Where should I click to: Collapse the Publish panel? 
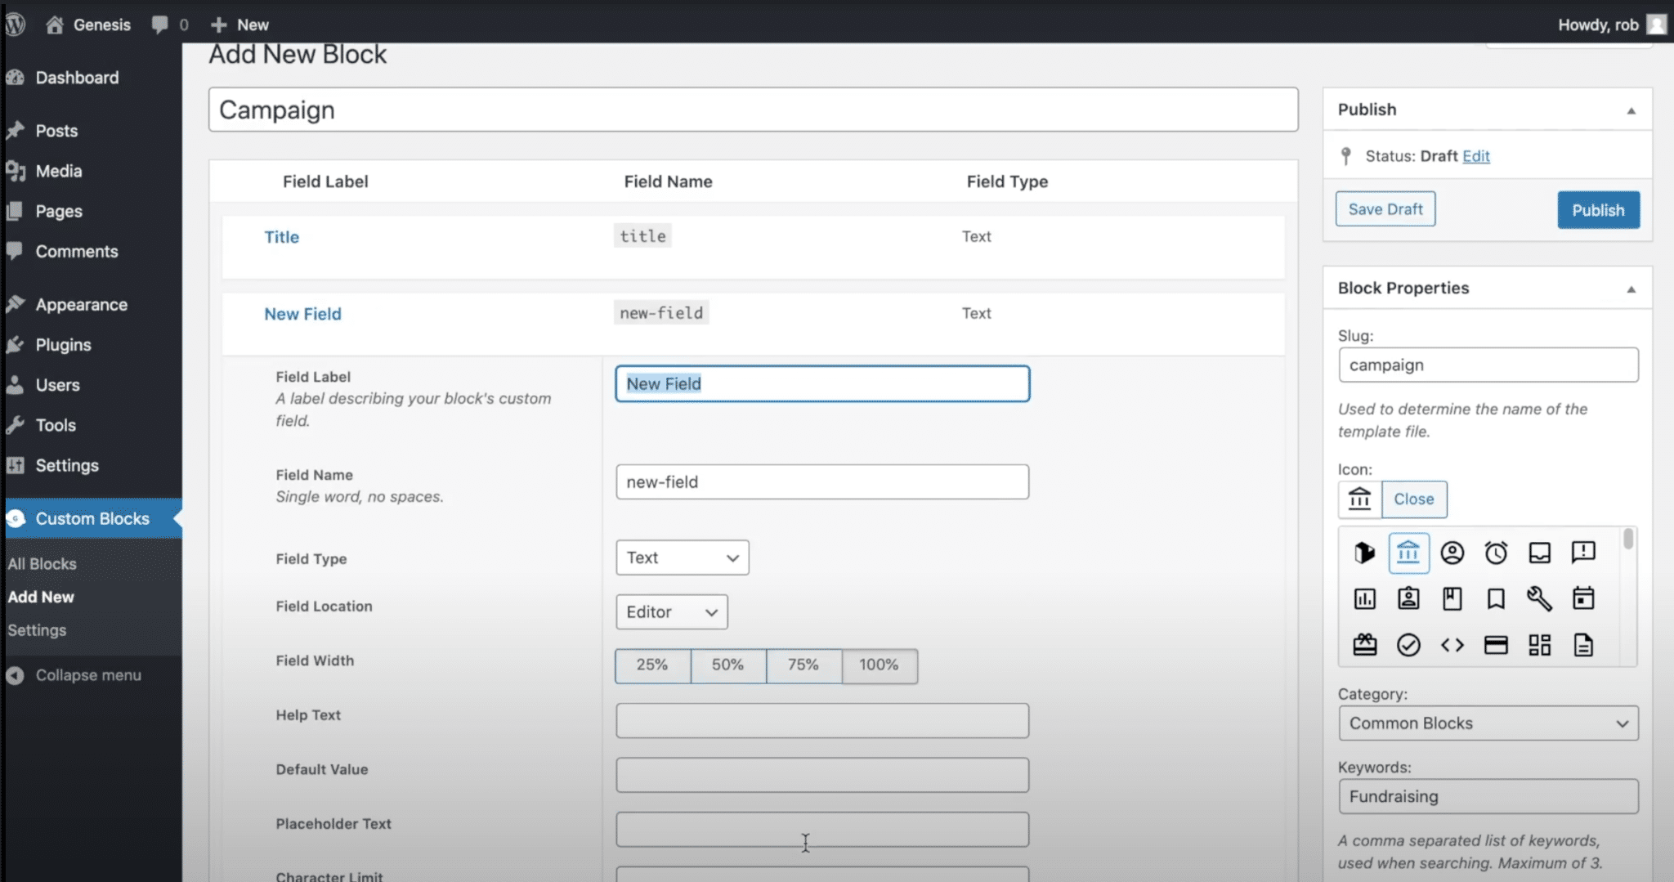coord(1631,110)
